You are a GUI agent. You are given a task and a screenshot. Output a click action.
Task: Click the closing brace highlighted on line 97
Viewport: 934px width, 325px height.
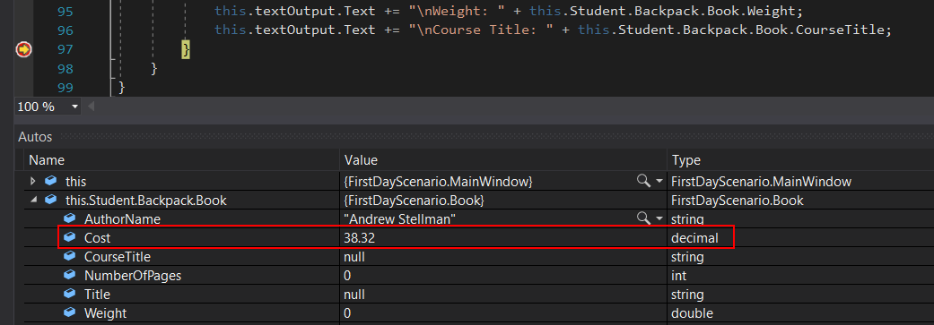186,50
